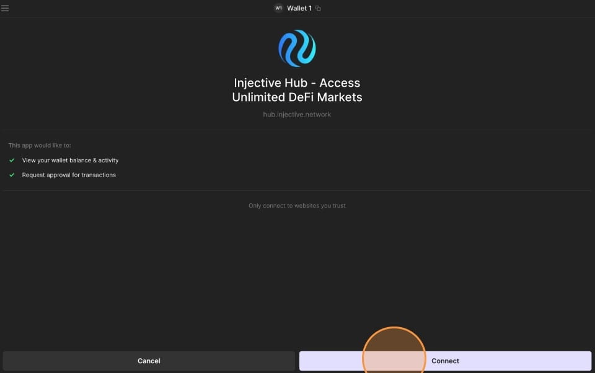Select the Injective Hub title text
Viewport: 595px width, 373px height.
pos(297,83)
